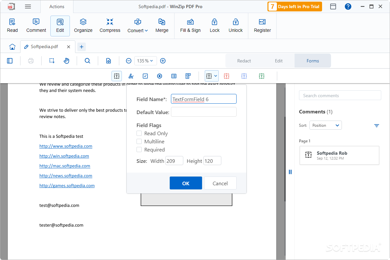Click the Days left in Pro Trial banner

pos(295,6)
